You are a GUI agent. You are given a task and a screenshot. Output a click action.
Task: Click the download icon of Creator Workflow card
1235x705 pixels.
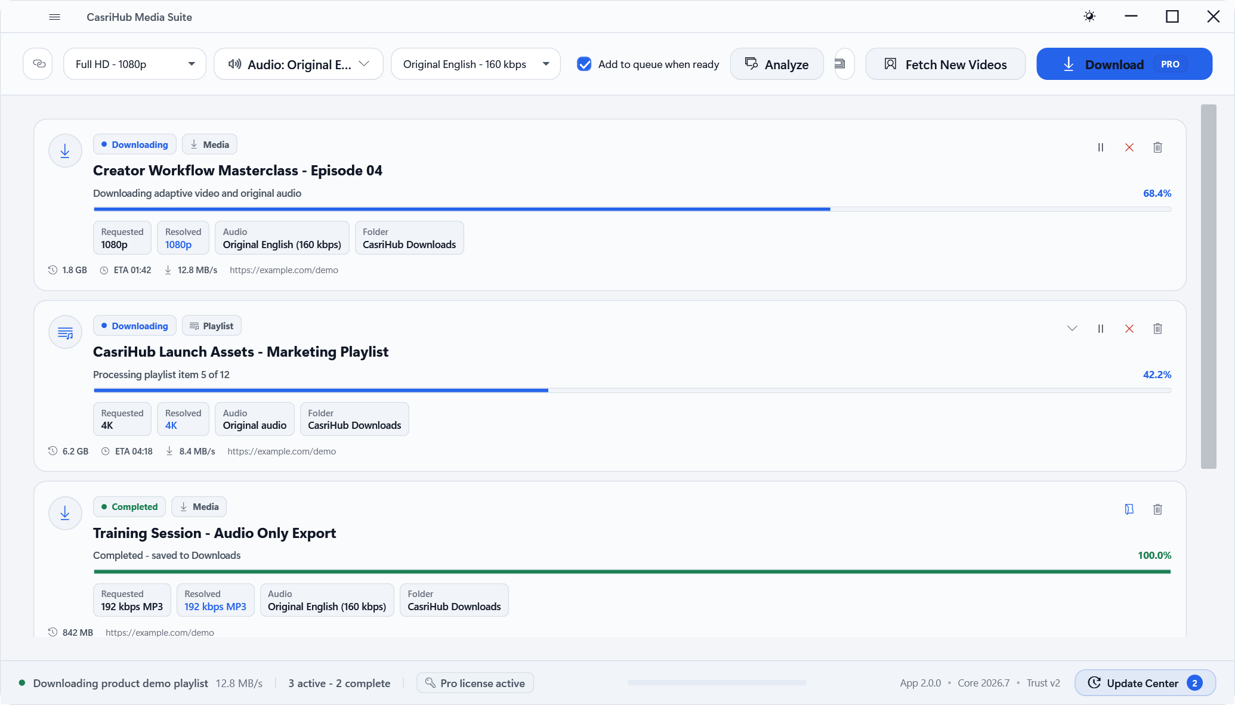(65, 151)
